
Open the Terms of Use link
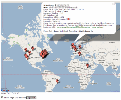click(x=115, y=91)
